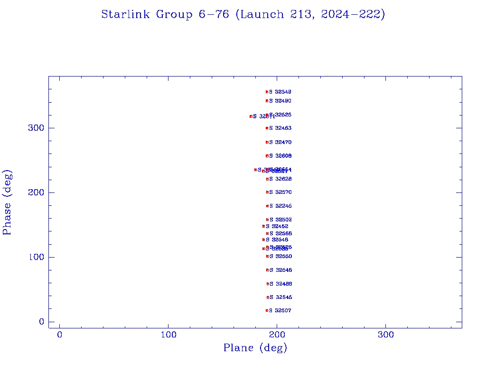Select the red marker for S 32470
The image size is (486, 365).
pyautogui.click(x=267, y=142)
